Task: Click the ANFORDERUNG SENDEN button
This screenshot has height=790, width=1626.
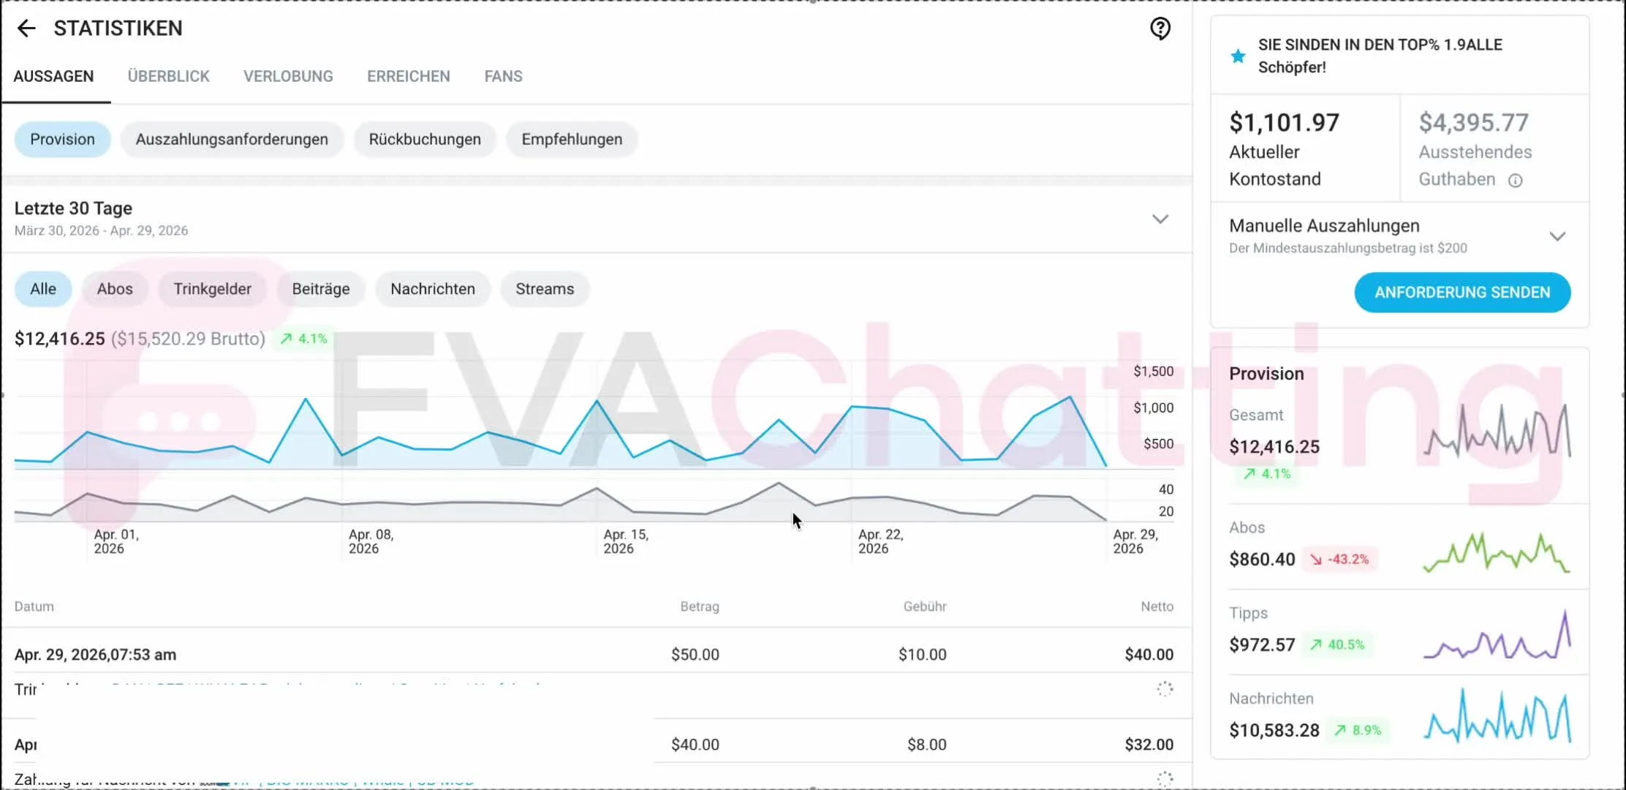Action: [x=1462, y=293]
